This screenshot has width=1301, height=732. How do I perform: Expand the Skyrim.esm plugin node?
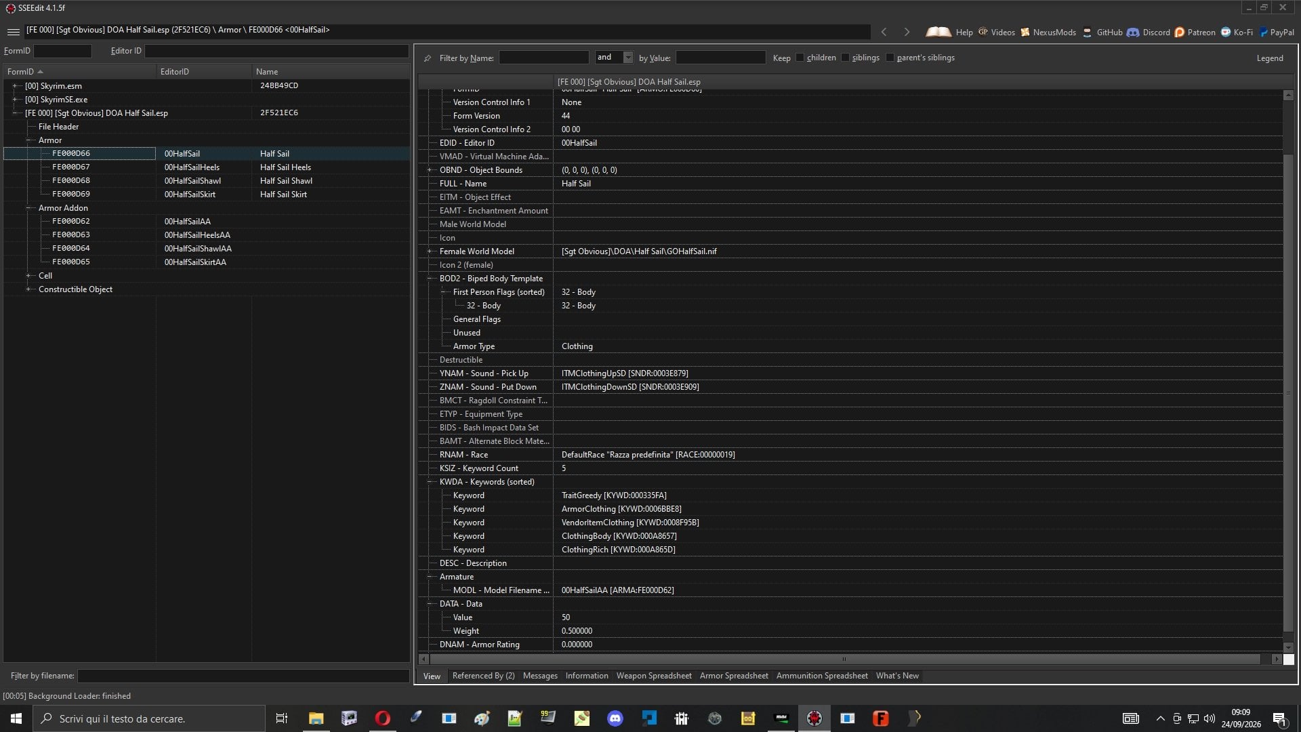(x=15, y=86)
